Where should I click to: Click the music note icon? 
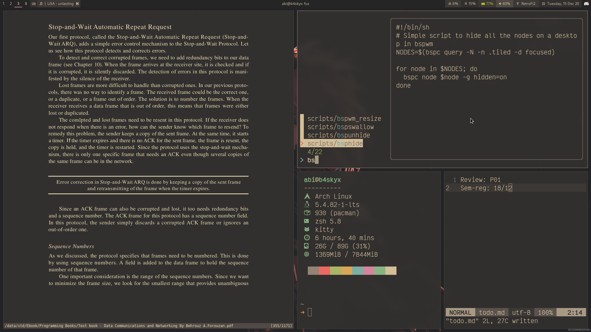[x=41, y=4]
